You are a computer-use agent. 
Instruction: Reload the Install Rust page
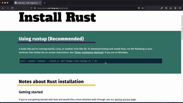(12, 8)
